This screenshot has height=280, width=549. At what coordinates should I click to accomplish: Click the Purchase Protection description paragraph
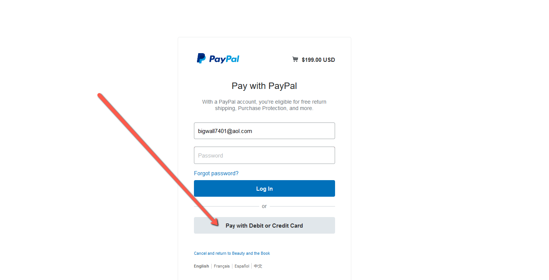tap(265, 105)
